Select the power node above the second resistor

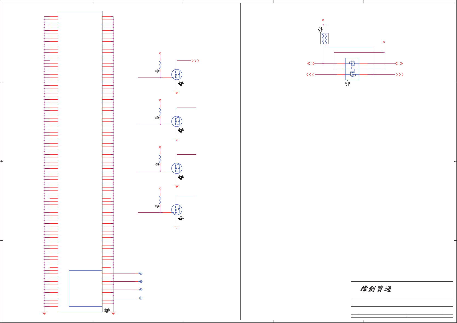point(160,100)
